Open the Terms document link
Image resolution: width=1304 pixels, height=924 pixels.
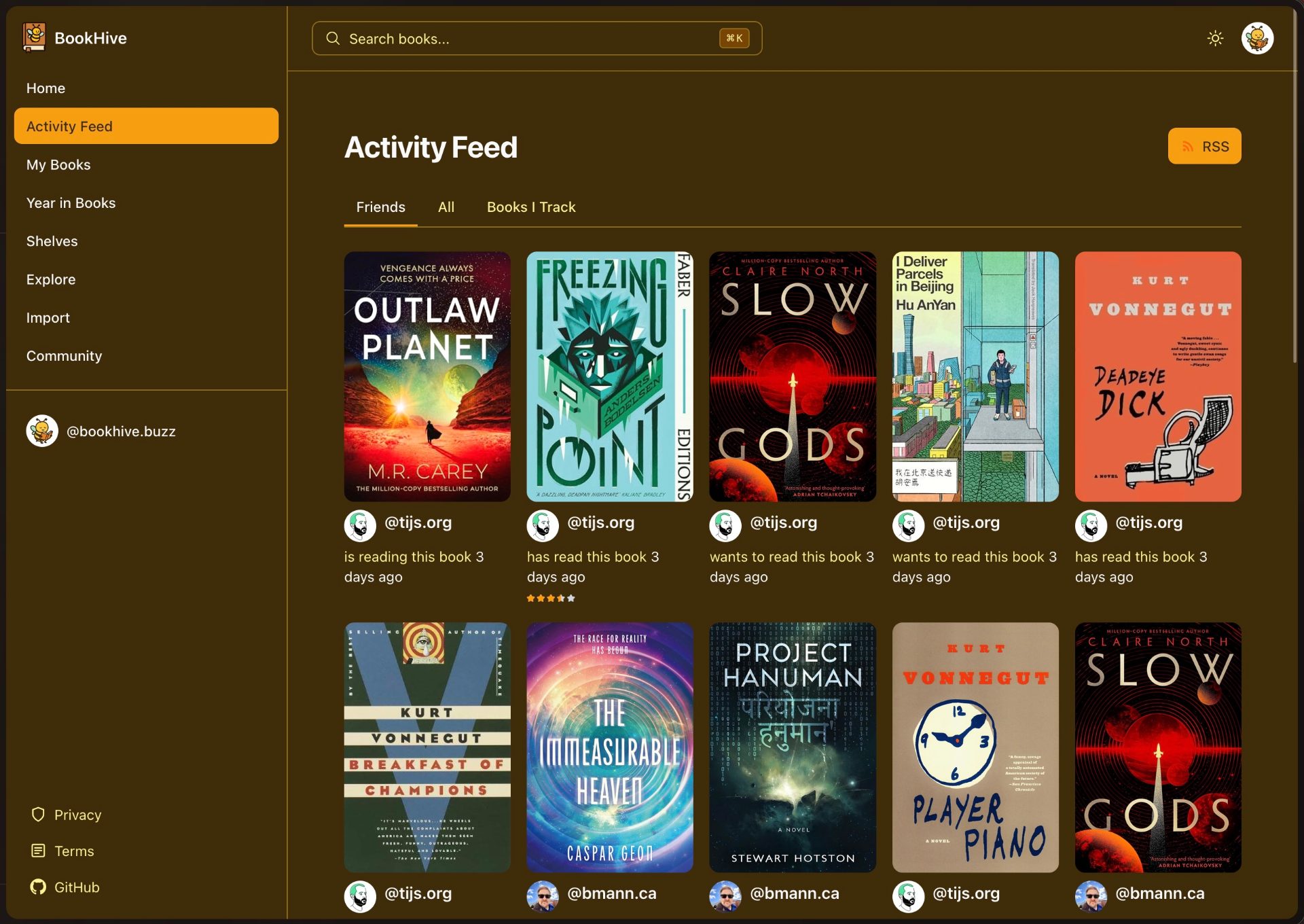(62, 851)
